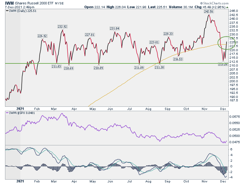Click the MACD axis value 0

(x=231, y=166)
